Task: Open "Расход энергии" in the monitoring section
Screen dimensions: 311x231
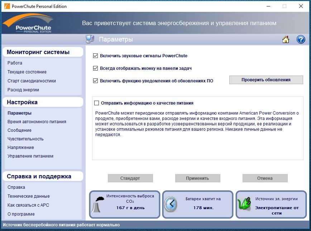Action: 23,90
